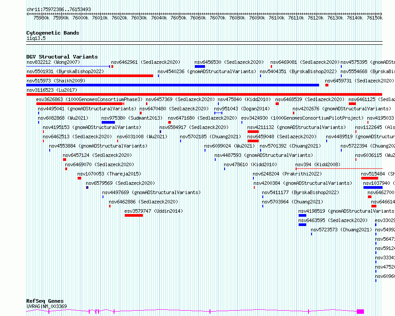Open nsv6459048 (Sedlazeck2020) label

[282, 137]
